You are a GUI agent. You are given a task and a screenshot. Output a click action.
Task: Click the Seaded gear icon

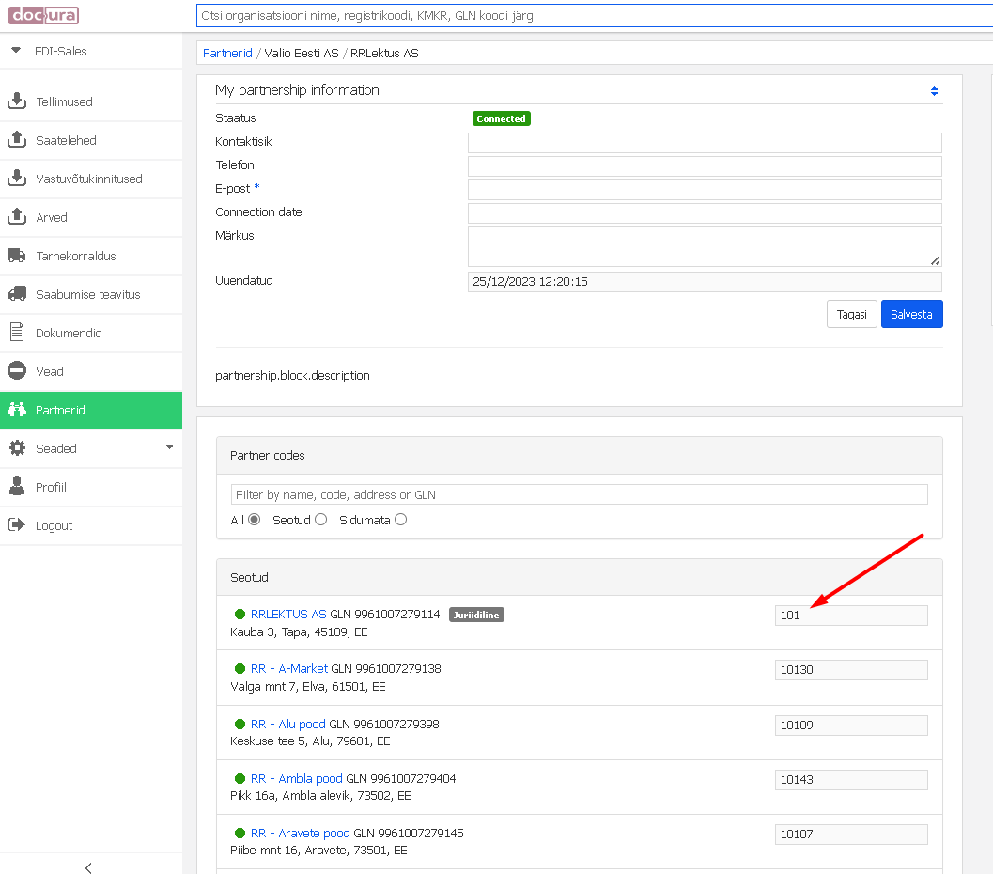point(17,447)
